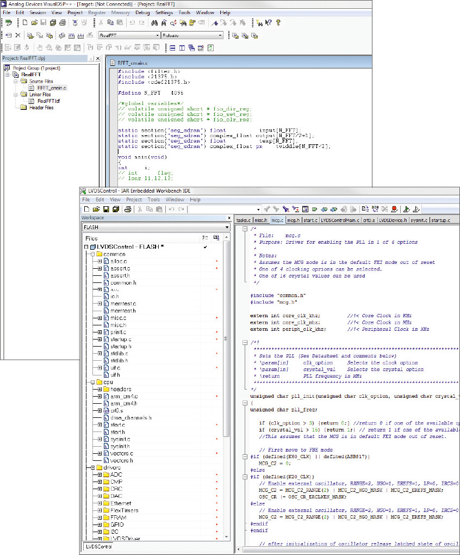This screenshot has width=460, height=555.
Task: Open the RealFFT project dropdown in VisualDSP++
Action: (x=157, y=35)
